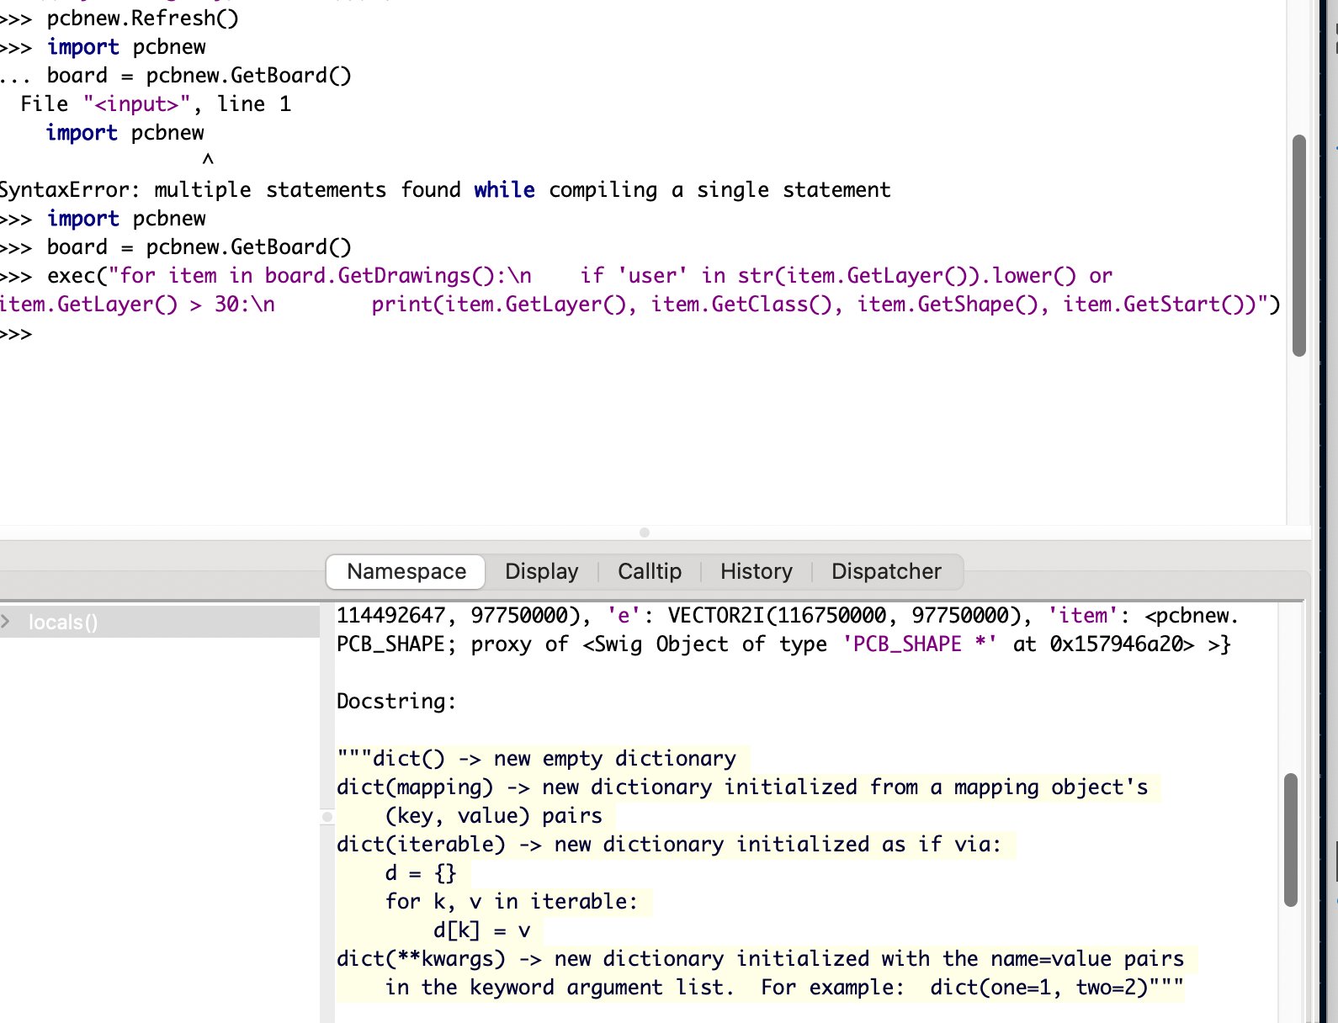Screen dimensions: 1338x1023
Task: Click the 'dict(**kwargs) -> new dictionary' line
Action: 760,959
